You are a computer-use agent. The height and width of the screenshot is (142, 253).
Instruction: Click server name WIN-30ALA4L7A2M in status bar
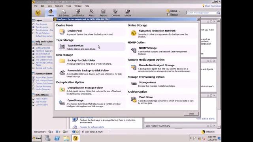(94, 132)
